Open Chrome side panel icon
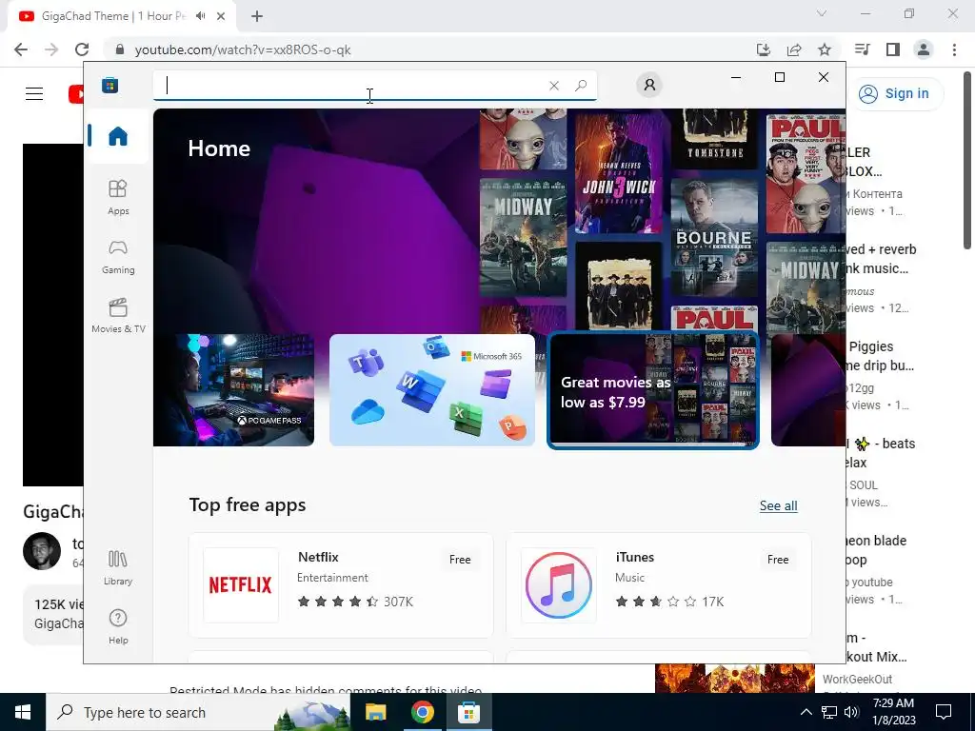This screenshot has height=731, width=975. coord(893,49)
